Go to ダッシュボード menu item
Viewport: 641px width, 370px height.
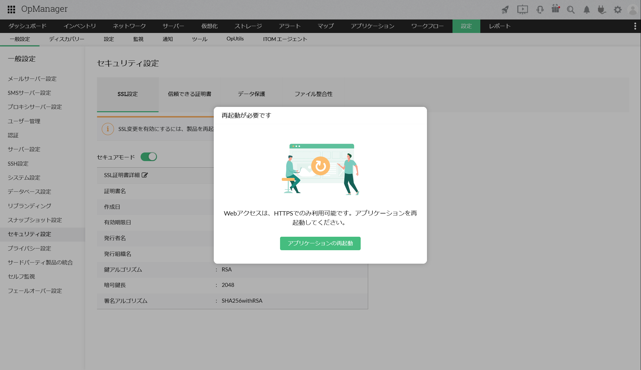(28, 26)
